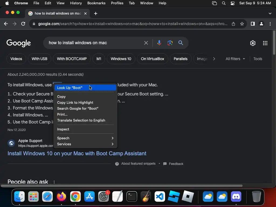Open GarageBand from the dock
Screen dimensions: 276x207
(x=146, y=196)
